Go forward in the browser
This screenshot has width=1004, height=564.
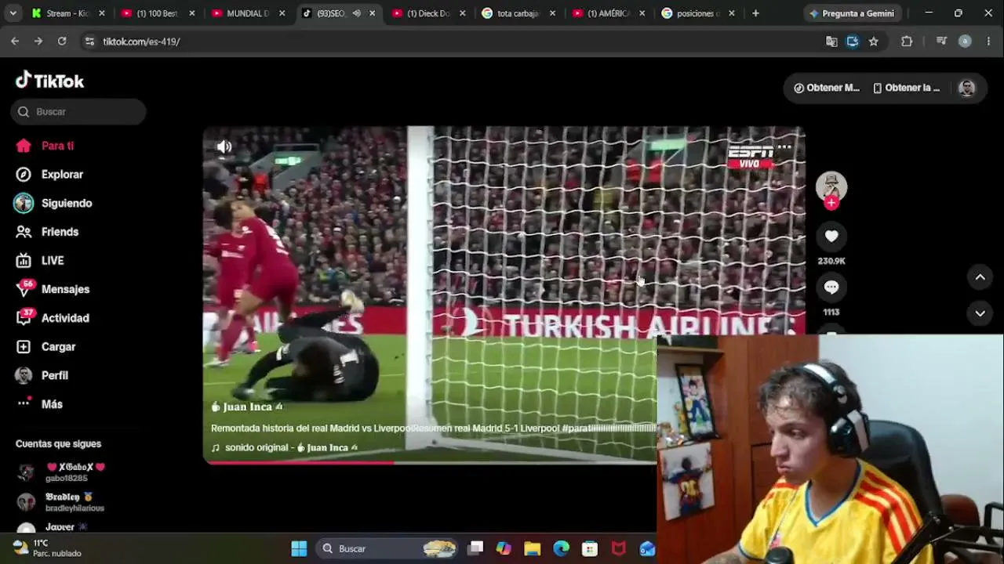(38, 42)
